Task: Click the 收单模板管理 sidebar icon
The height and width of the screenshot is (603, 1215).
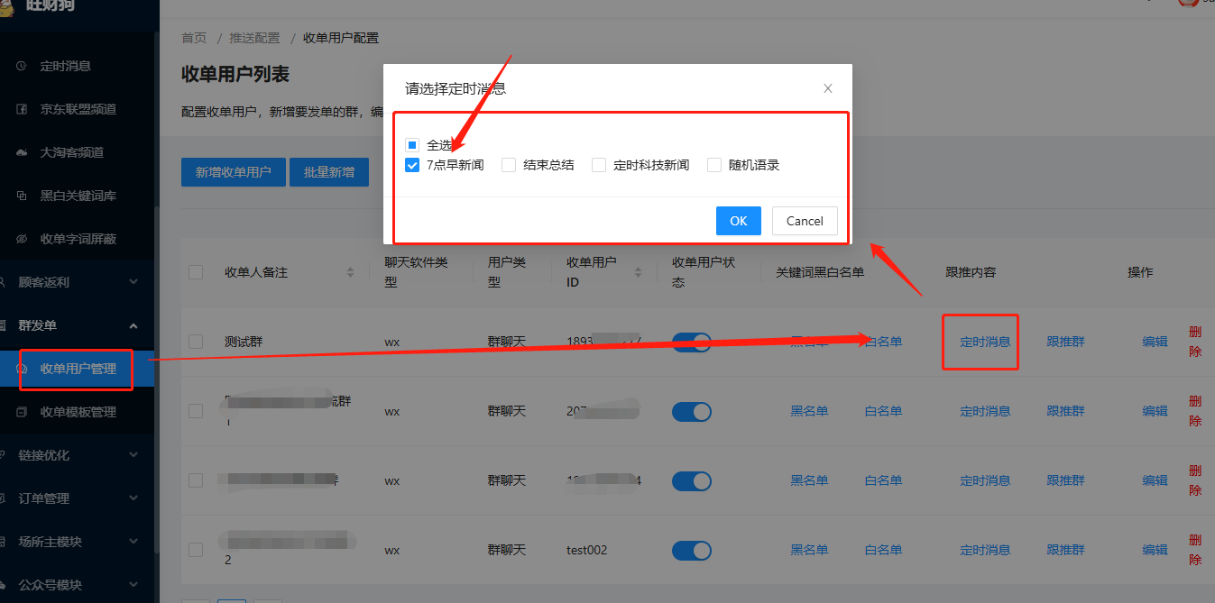Action: (23, 412)
